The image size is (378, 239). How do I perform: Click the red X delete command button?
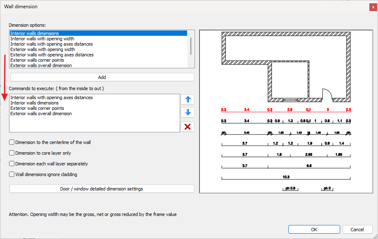click(x=188, y=127)
